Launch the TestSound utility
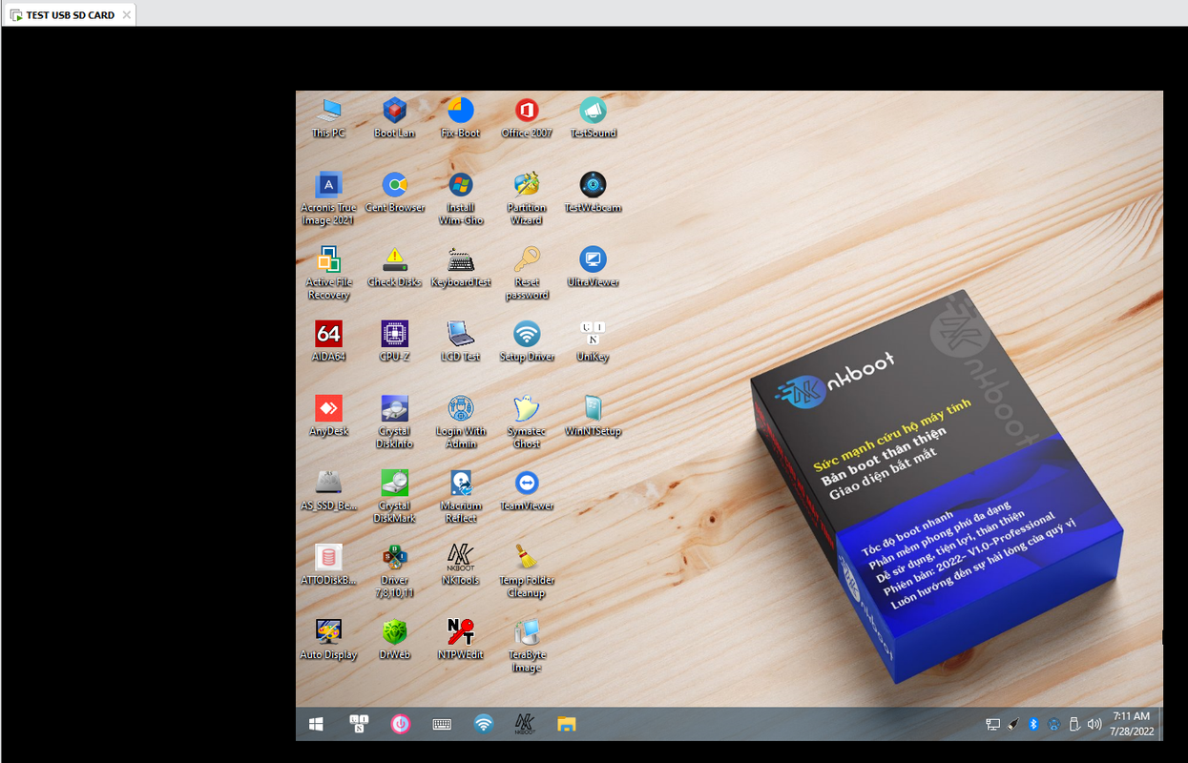The height and width of the screenshot is (763, 1188). (x=593, y=118)
